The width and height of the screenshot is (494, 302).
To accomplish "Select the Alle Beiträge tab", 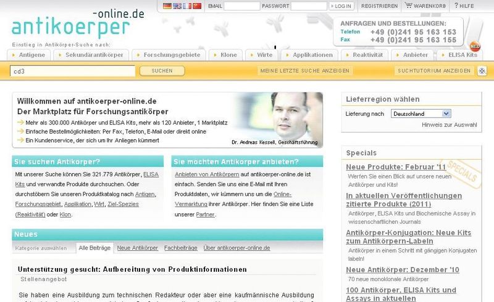I will point(94,248).
